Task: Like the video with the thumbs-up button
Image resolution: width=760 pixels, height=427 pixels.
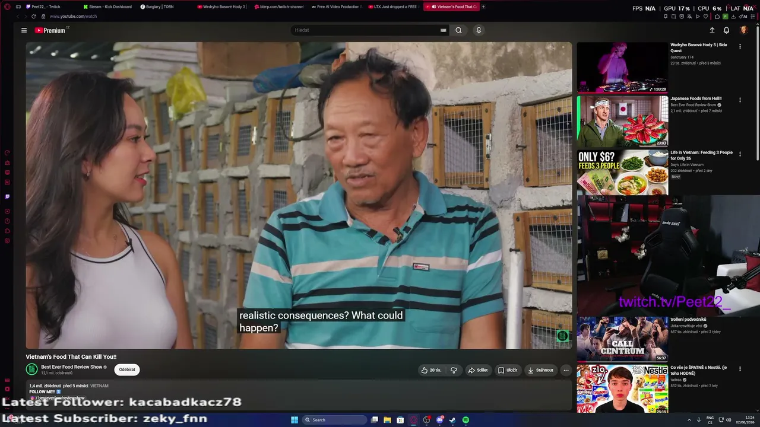Action: pyautogui.click(x=432, y=370)
